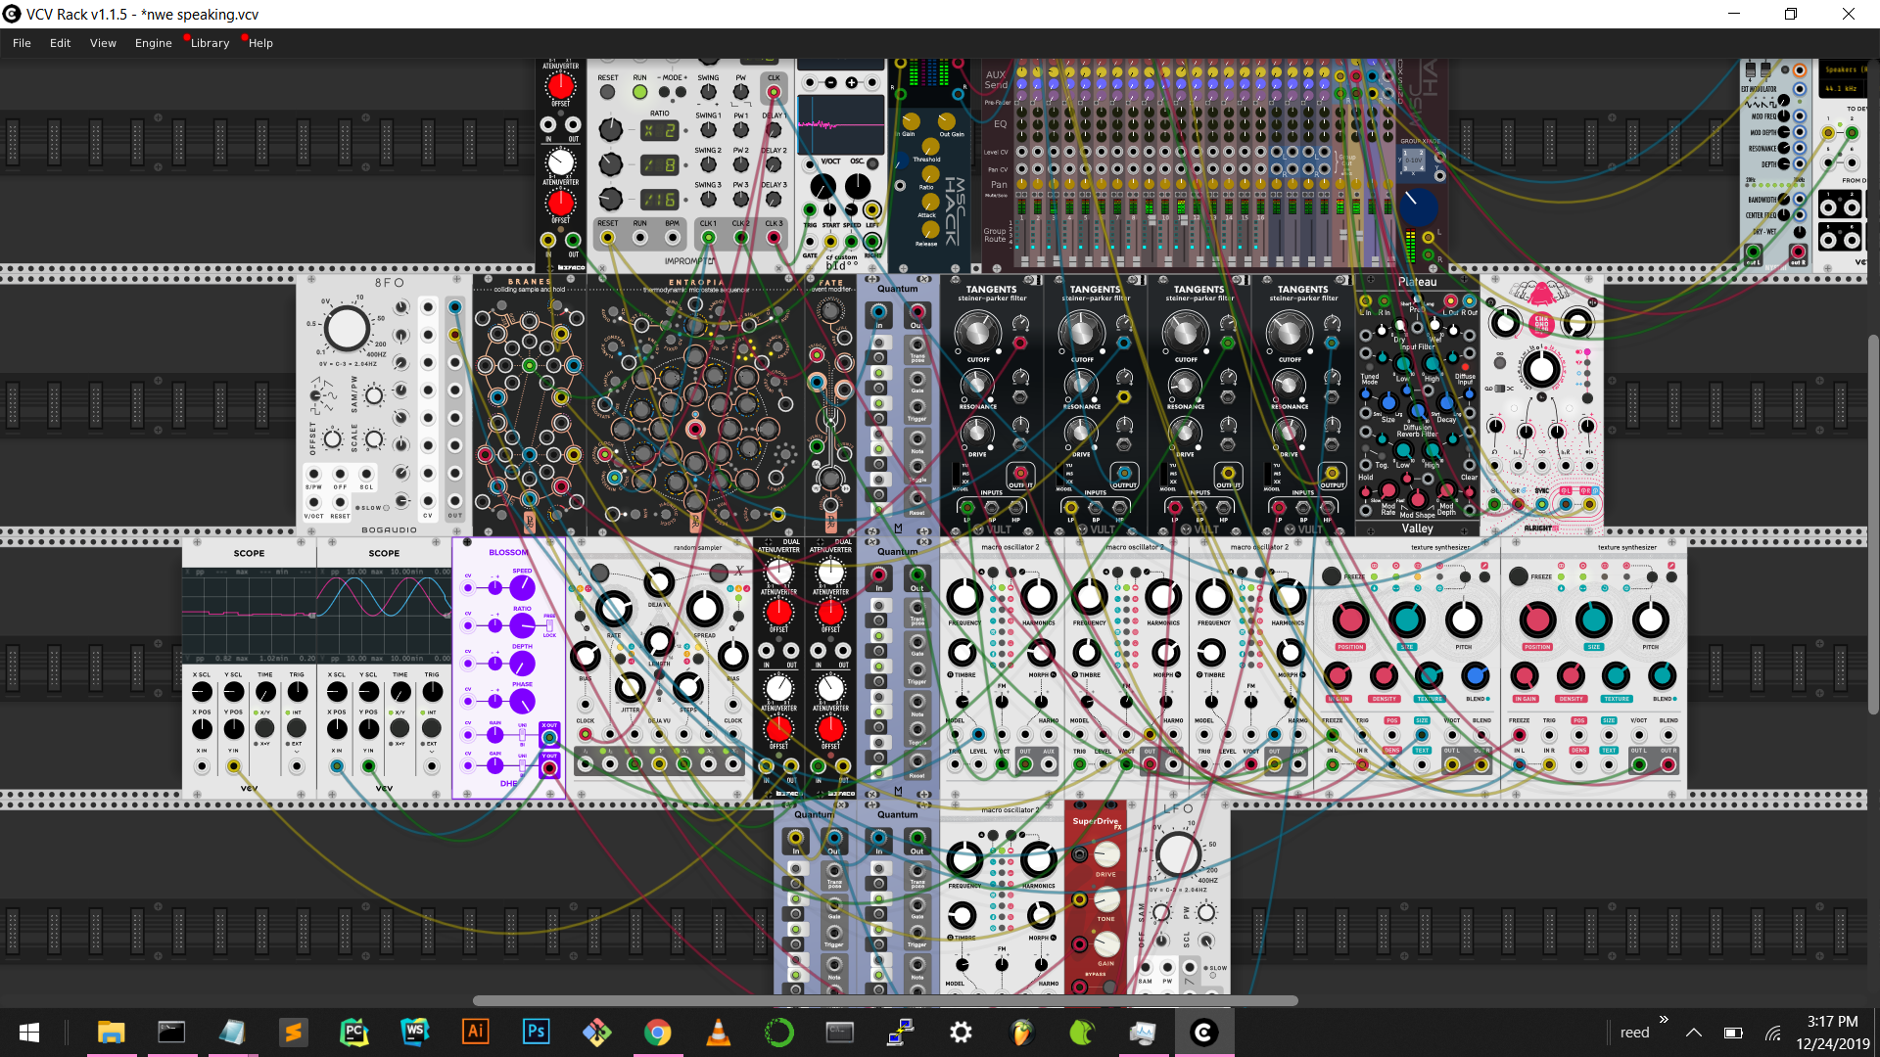Click the TRIG input jack on bid module

pos(810,209)
